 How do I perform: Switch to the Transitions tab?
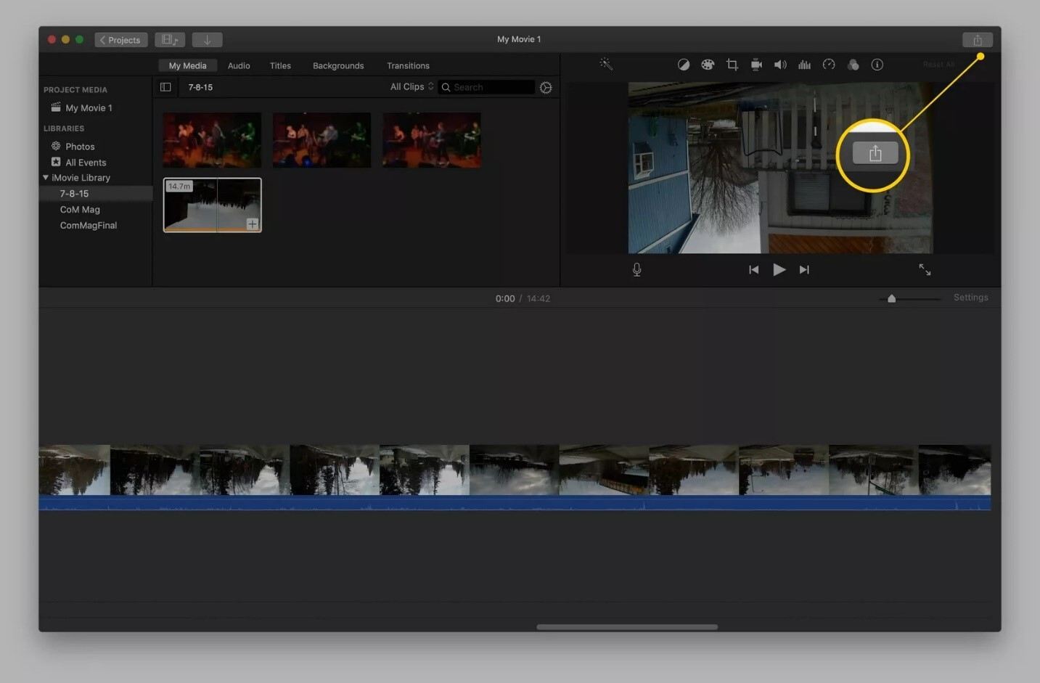(x=408, y=65)
